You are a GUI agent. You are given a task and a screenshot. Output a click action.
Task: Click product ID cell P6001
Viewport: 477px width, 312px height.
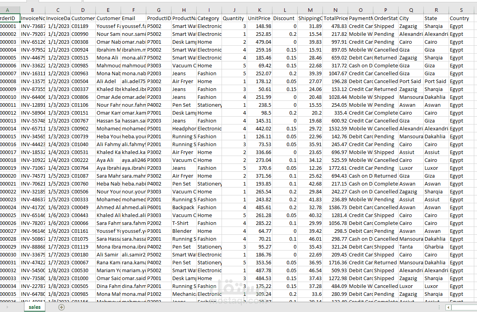[158, 207]
